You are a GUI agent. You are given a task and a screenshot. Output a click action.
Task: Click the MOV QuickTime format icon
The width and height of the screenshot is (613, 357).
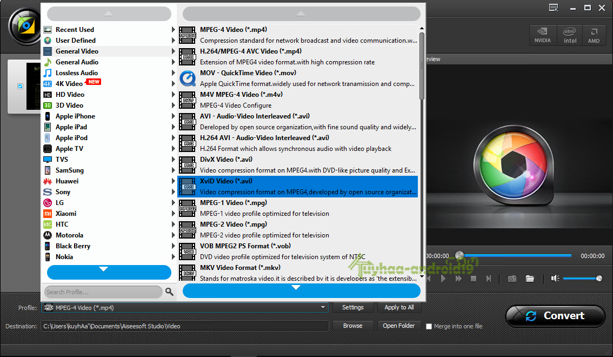pyautogui.click(x=188, y=78)
